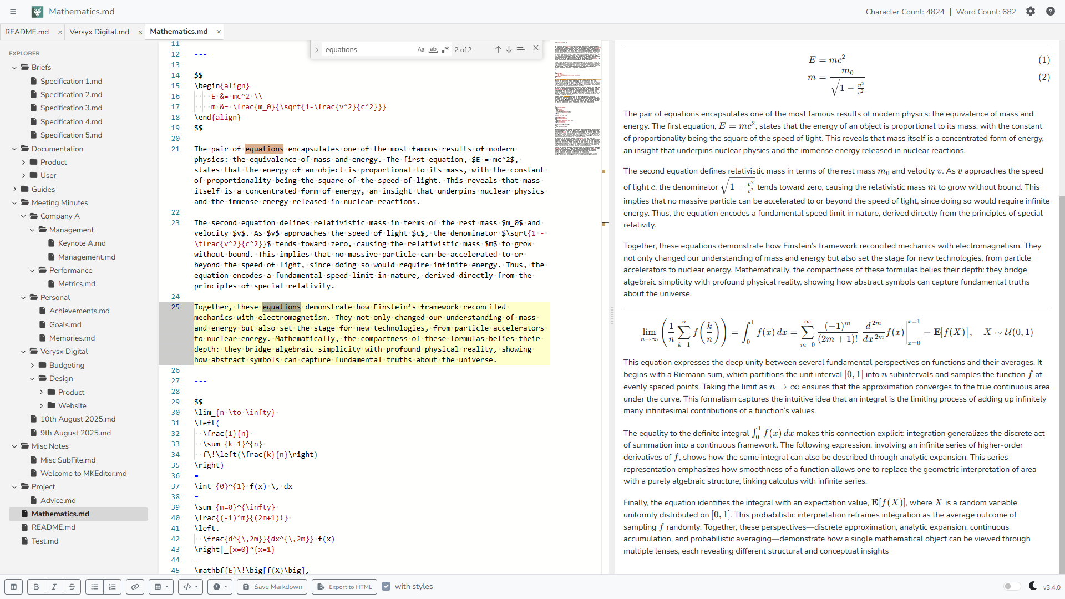This screenshot has height=599, width=1065.
Task: Click the editor/preview split divider handle
Action: pyautogui.click(x=612, y=315)
